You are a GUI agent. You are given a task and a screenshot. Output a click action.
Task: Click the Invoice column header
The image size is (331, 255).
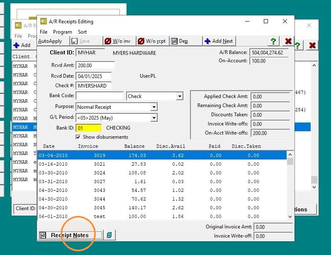tap(88, 146)
